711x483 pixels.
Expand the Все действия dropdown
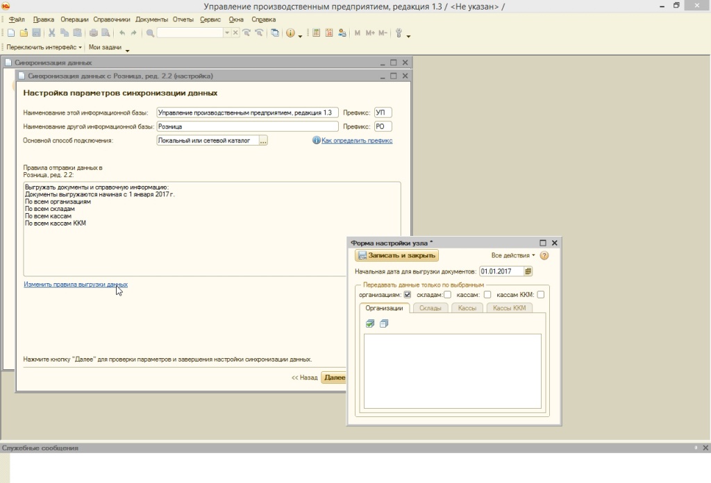tap(513, 255)
